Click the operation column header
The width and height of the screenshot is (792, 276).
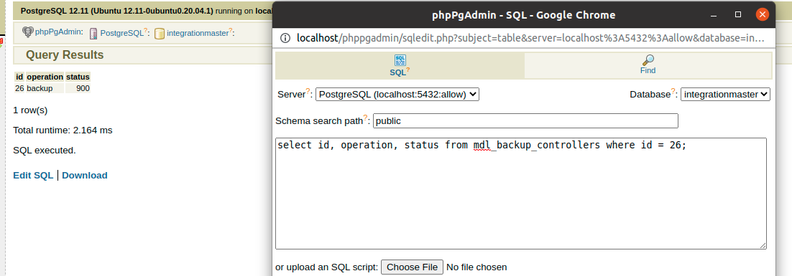coord(45,77)
